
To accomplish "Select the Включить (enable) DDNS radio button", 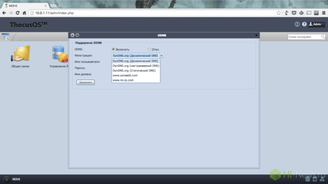I will click(x=114, y=49).
